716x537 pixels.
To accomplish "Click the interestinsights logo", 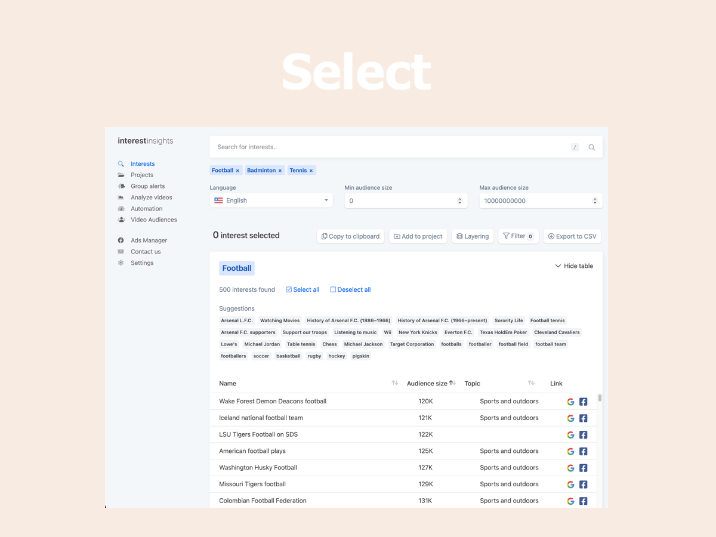I will tap(146, 141).
